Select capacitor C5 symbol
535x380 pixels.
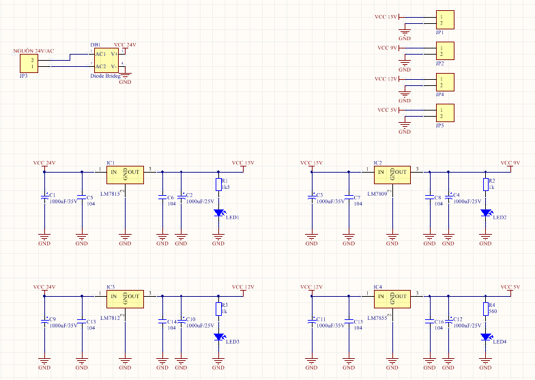click(82, 196)
